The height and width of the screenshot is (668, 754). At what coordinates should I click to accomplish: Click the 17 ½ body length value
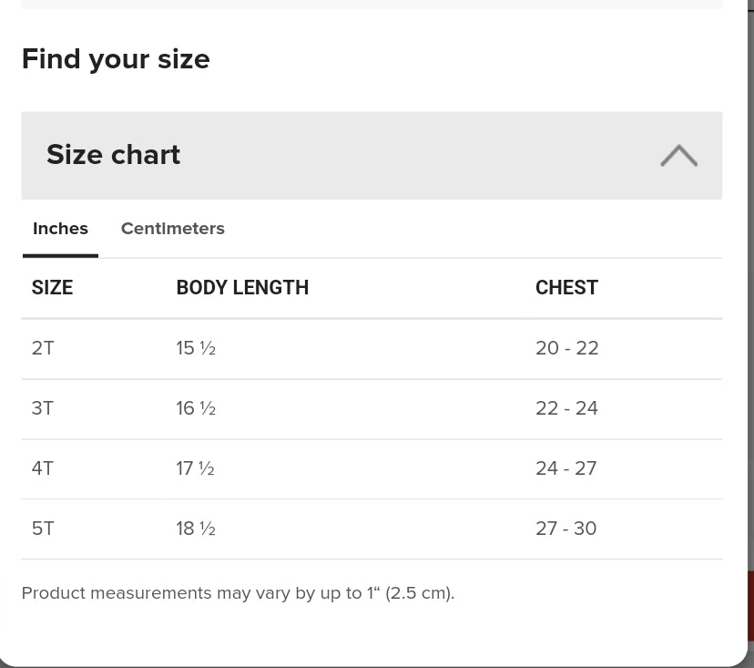coord(196,468)
